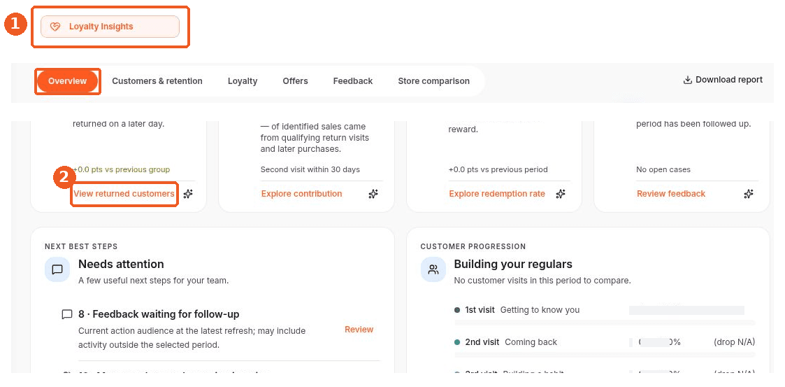Click '+0.0 pts vs previous group' text

[121, 169]
